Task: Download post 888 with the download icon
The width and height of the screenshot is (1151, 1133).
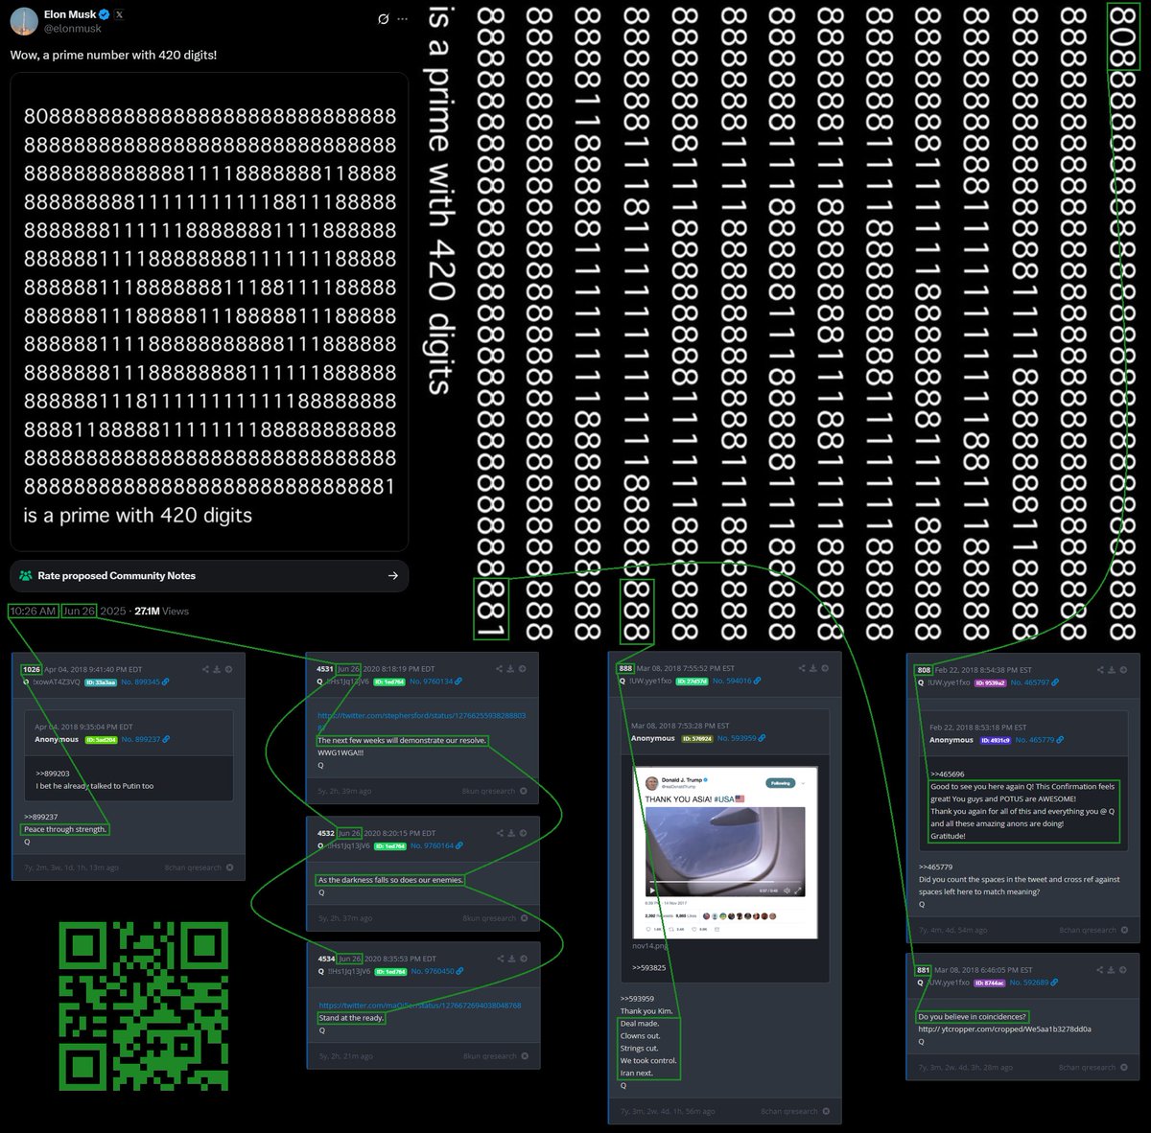Action: [x=813, y=668]
